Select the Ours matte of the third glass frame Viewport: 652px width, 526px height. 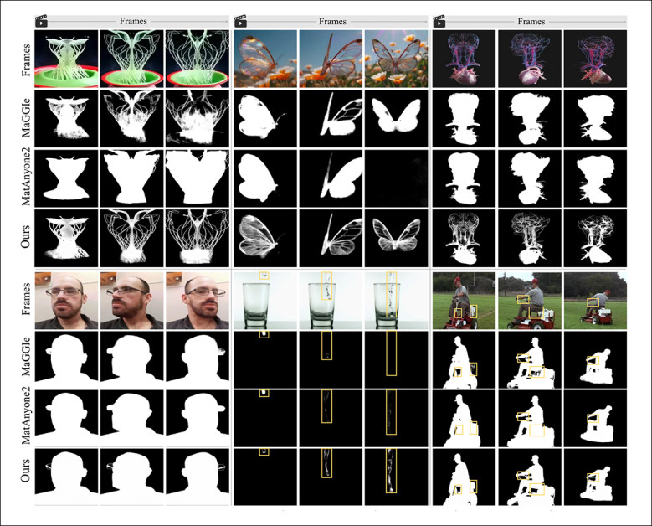[396, 477]
